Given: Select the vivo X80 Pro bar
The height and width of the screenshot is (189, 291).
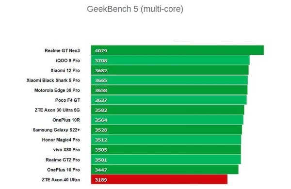Looking at the screenshot, I should [x=166, y=149].
